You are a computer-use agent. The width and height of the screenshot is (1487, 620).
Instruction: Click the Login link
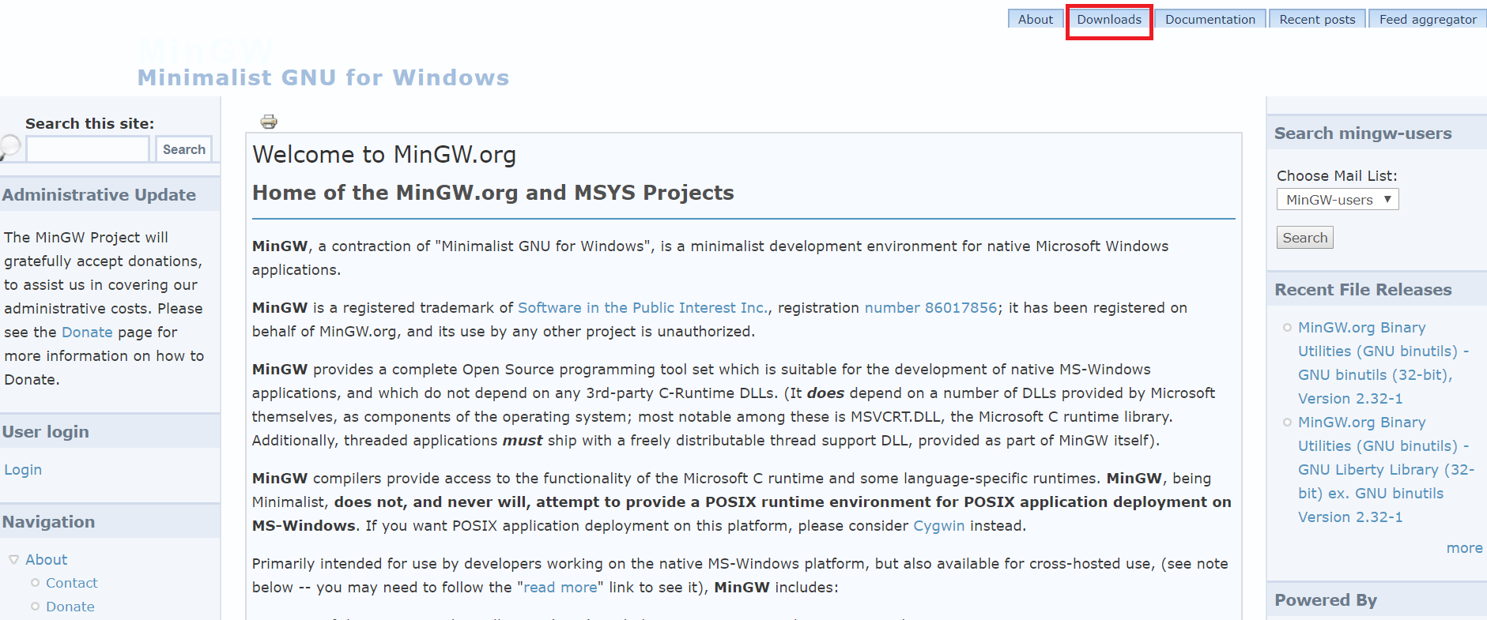click(x=23, y=470)
